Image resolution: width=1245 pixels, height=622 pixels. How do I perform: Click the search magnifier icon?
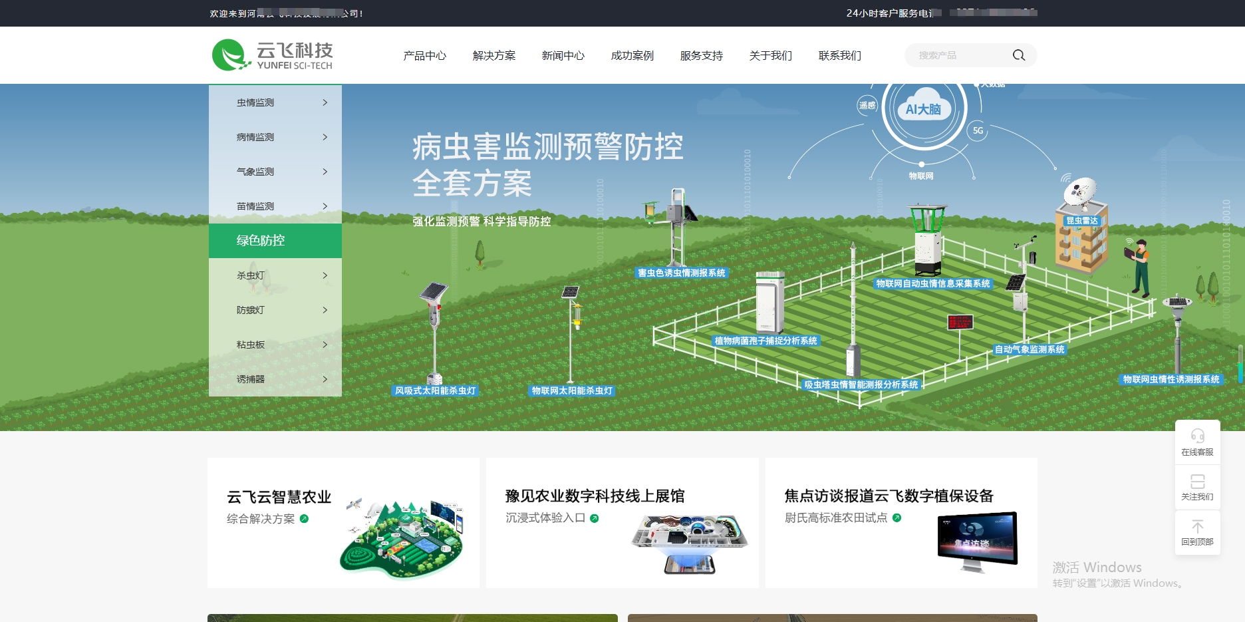tap(1018, 55)
